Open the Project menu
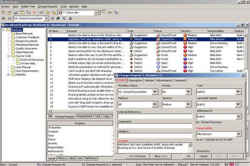The image size is (250, 166). tap(6, 6)
